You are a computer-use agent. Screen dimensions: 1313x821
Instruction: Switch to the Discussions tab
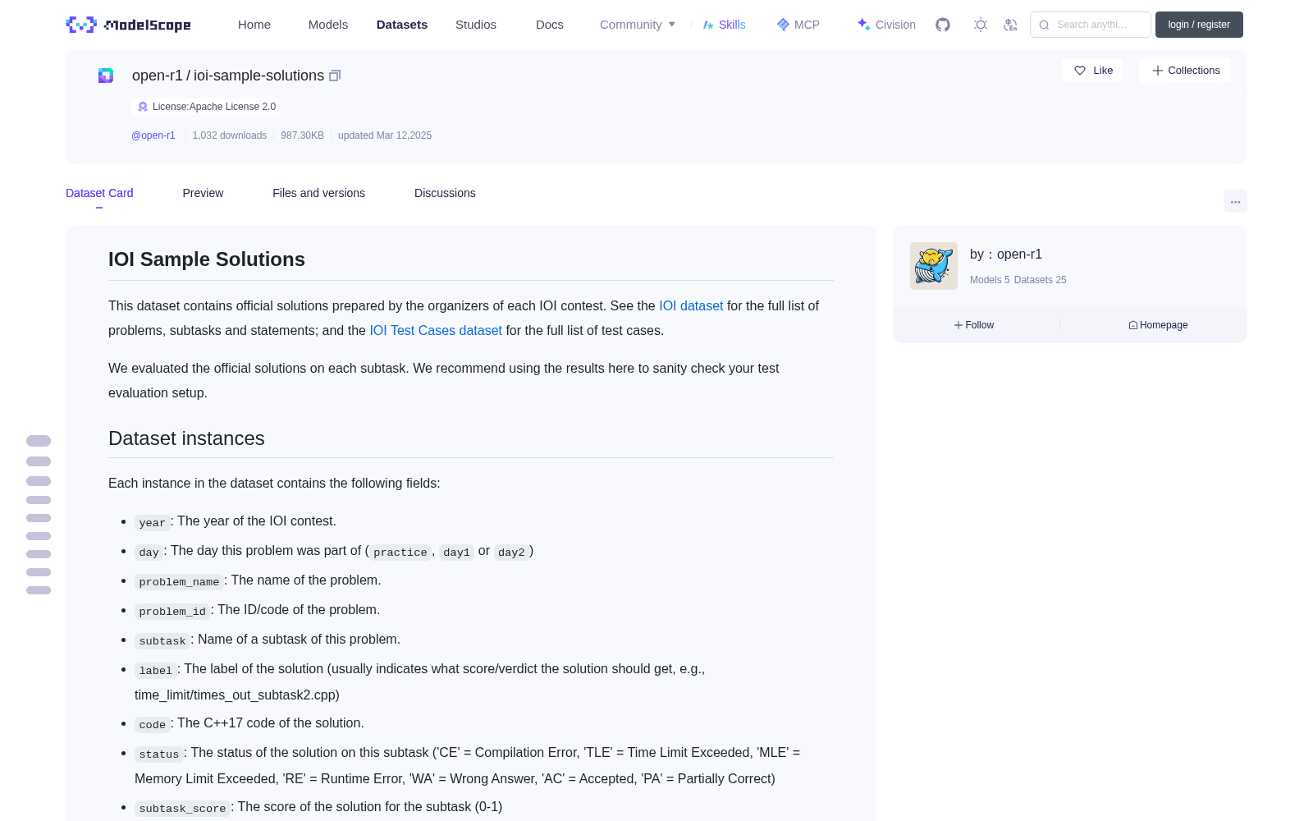click(445, 193)
